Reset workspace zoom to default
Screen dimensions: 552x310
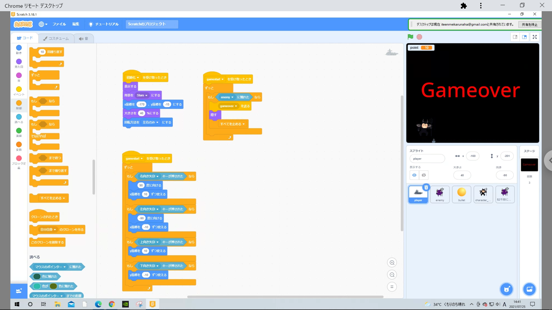point(392,287)
